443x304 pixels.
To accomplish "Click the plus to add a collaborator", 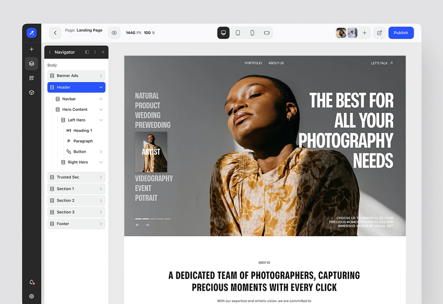I will 364,33.
